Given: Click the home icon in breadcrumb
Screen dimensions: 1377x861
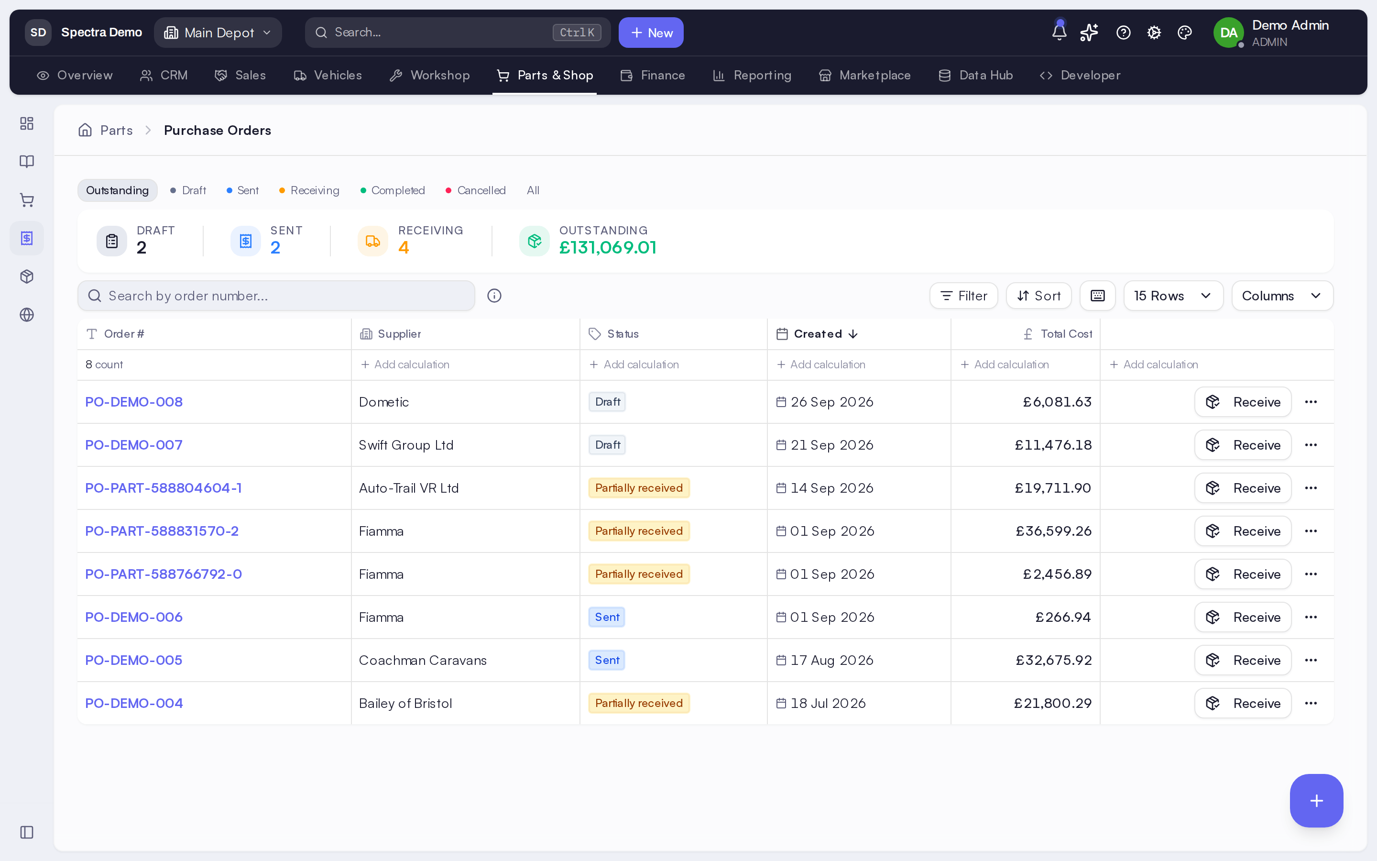Looking at the screenshot, I should point(85,131).
